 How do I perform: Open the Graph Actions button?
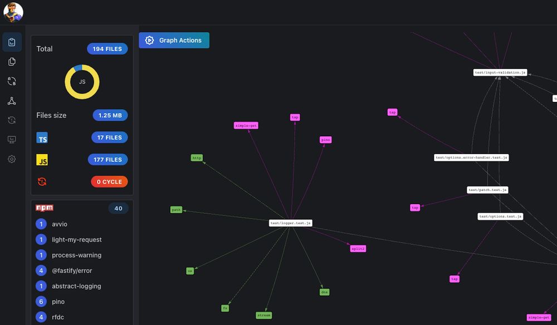[x=174, y=41]
